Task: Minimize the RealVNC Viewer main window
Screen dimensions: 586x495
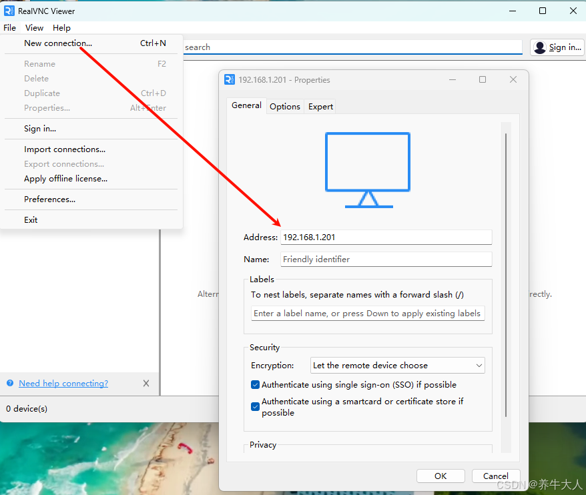Action: (513, 11)
